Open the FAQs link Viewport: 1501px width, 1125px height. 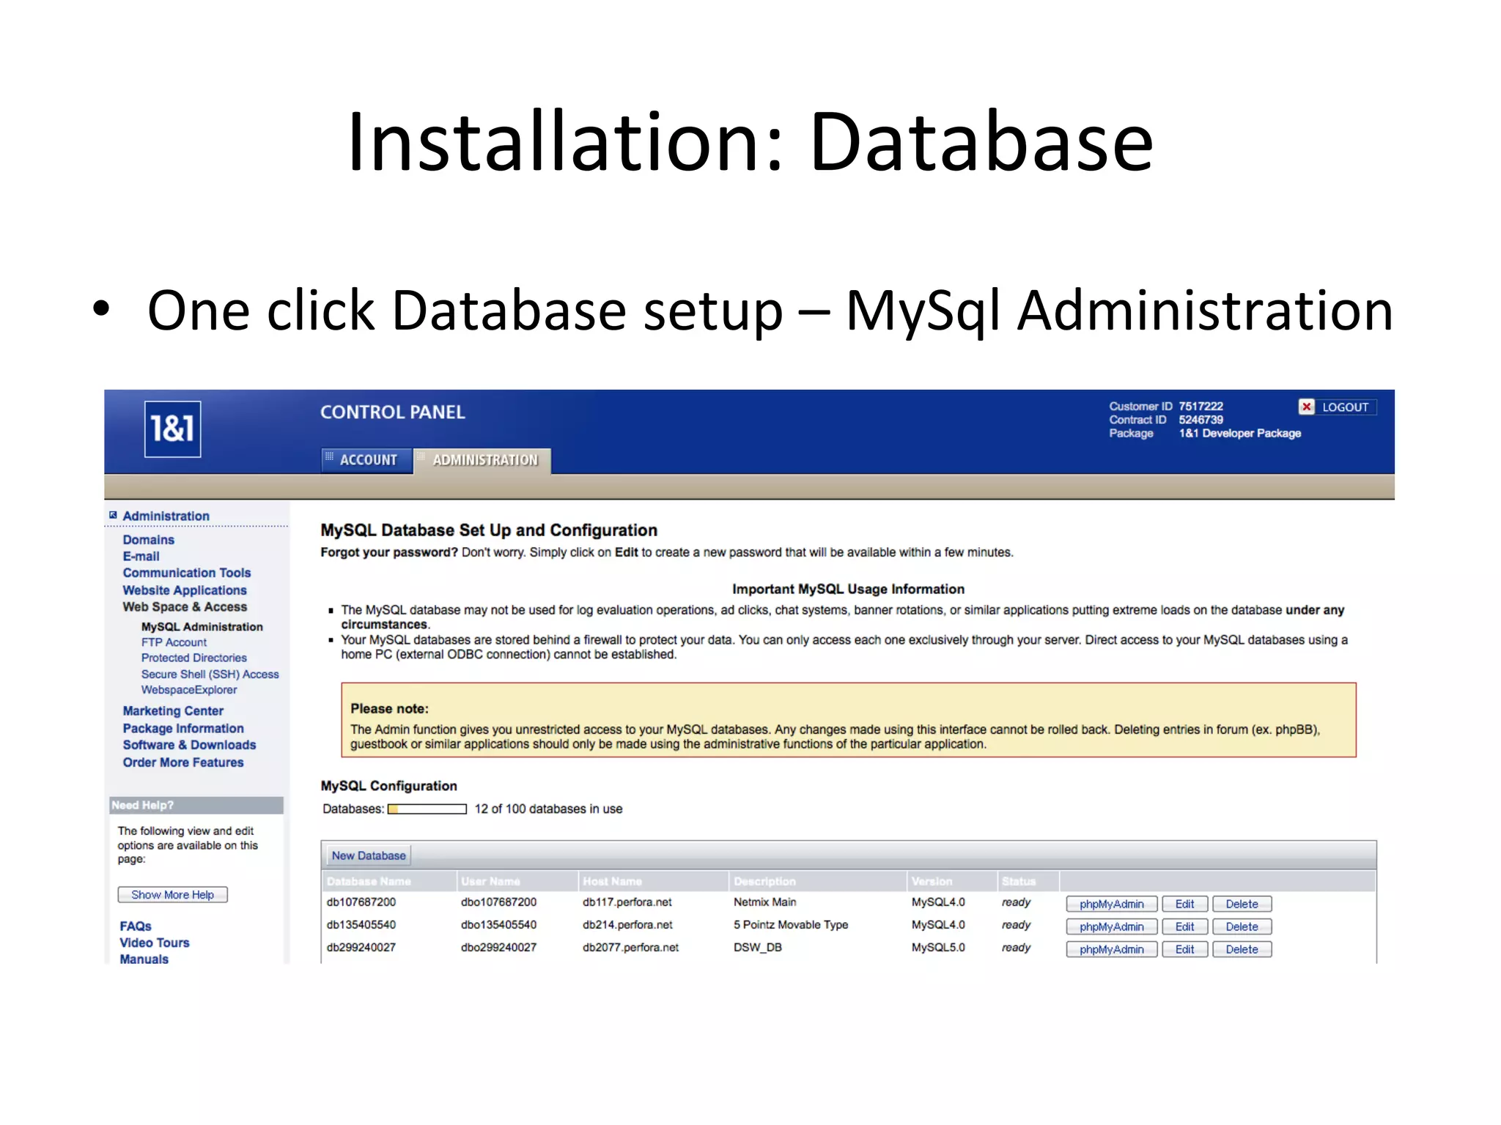tap(135, 927)
